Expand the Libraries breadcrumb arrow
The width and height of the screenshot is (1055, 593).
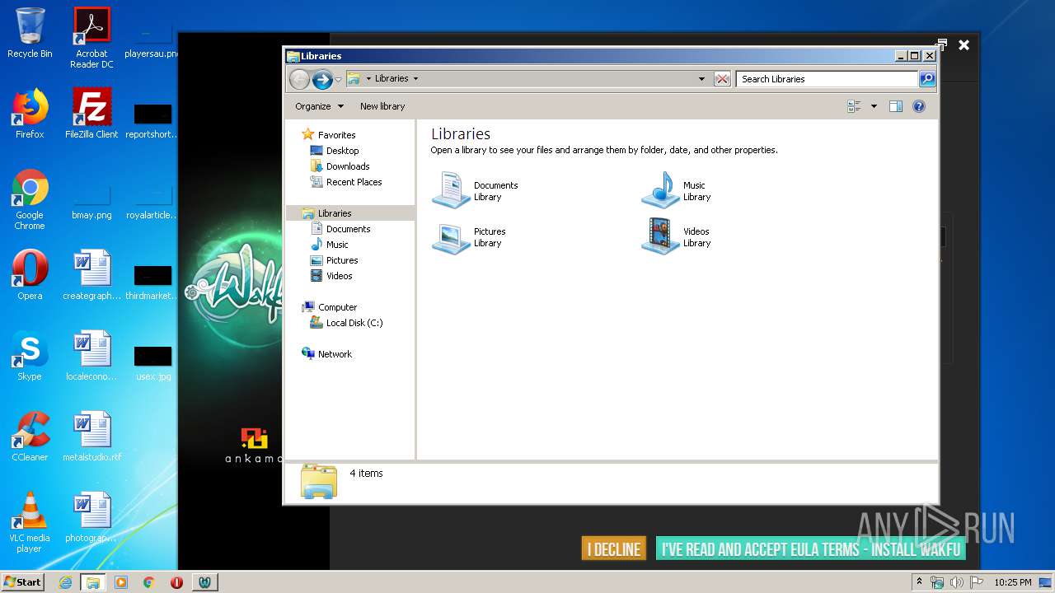pos(415,79)
